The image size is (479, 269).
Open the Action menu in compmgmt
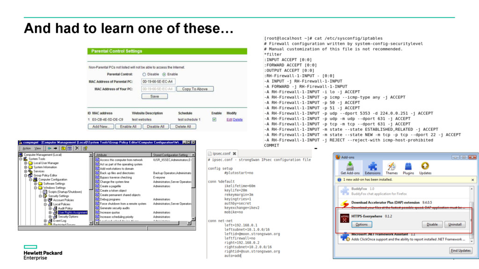(x=27, y=148)
